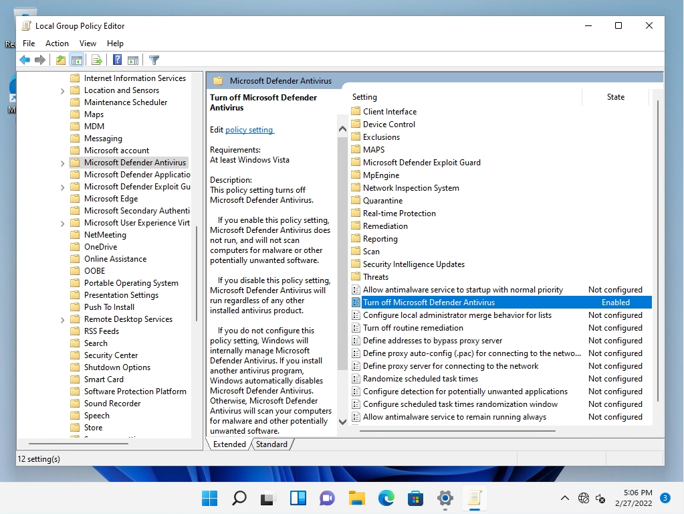Click the network icon in system tray
Viewport: 684px width, 514px height.
tap(584, 498)
